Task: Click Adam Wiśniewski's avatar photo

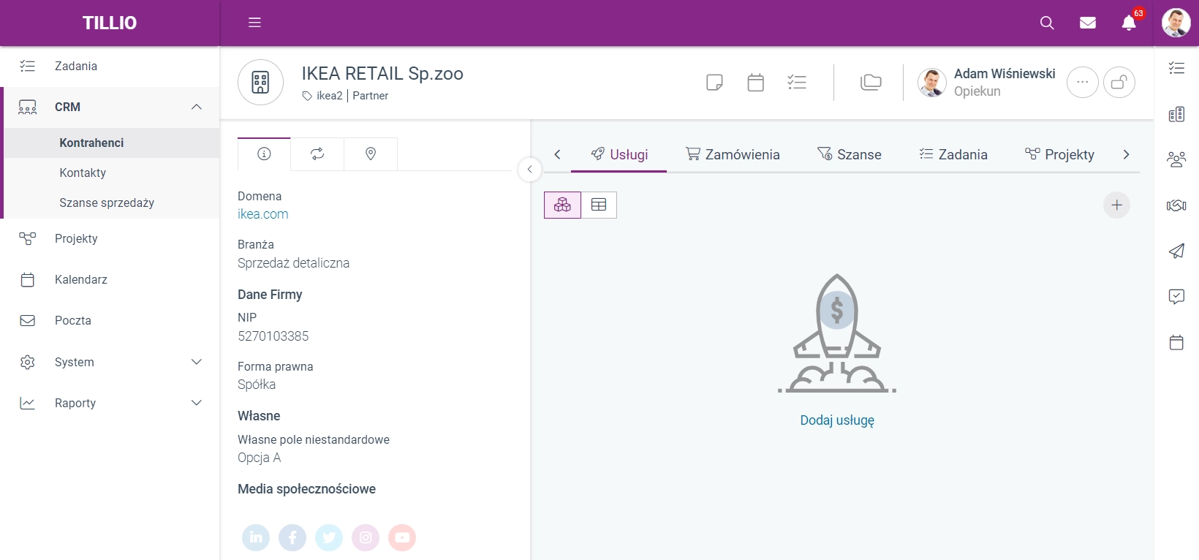Action: click(932, 83)
